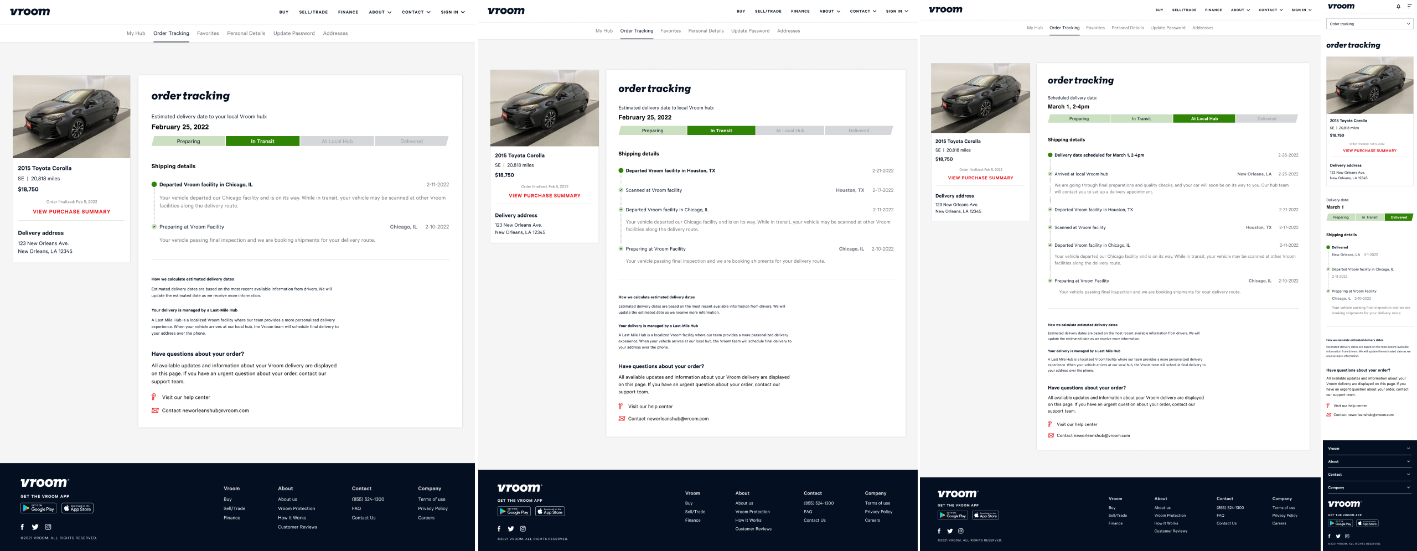Click Twitter icon in third desktop mockup footer
The image size is (1417, 551).
pyautogui.click(x=950, y=531)
